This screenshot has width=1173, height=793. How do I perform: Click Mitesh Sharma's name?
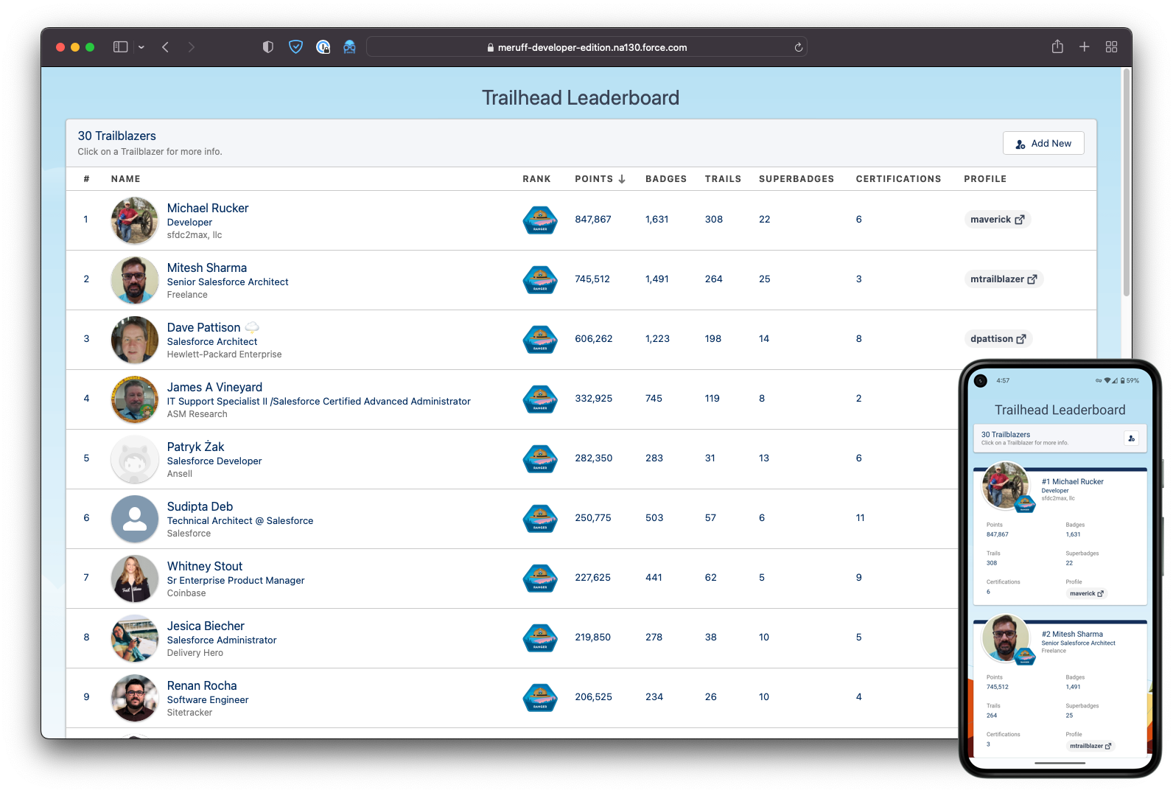207,268
